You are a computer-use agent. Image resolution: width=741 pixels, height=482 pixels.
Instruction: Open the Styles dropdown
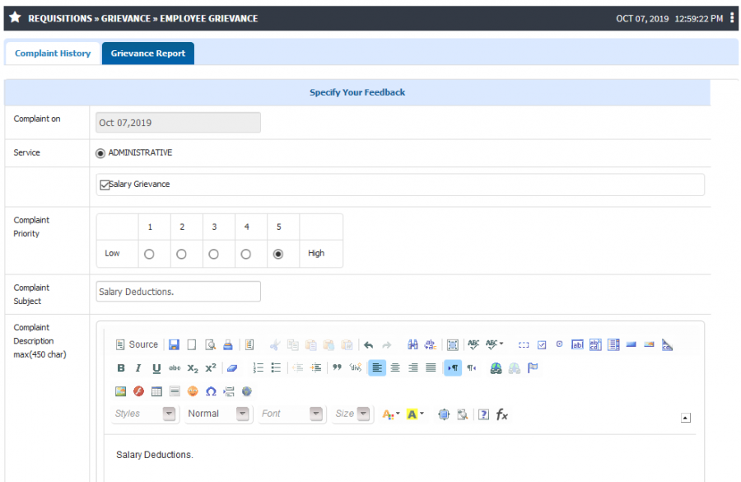click(x=145, y=414)
